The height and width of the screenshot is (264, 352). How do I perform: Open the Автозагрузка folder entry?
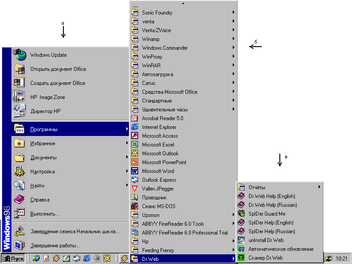coord(183,74)
